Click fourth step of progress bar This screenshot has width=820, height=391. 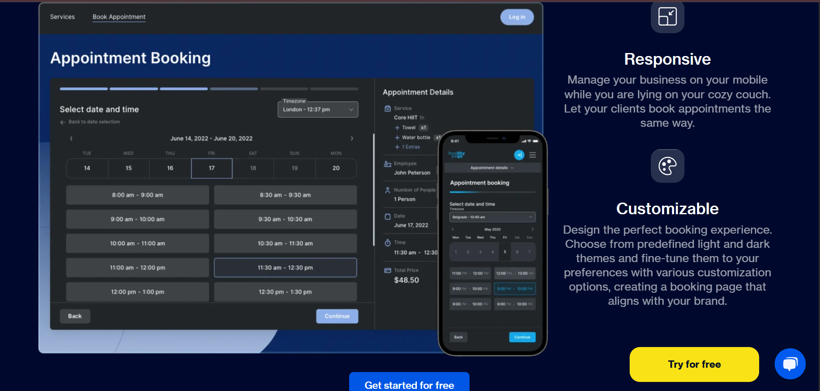coord(234,89)
